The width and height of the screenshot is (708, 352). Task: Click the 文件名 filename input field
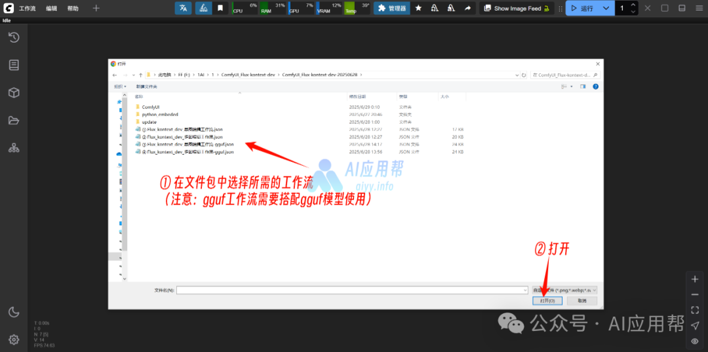pos(352,290)
